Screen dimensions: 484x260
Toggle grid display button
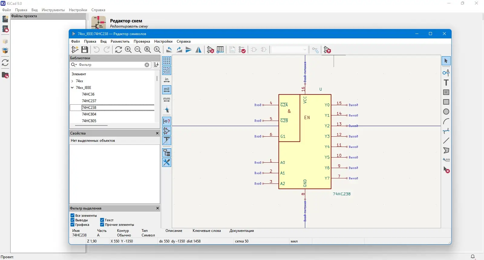pyautogui.click(x=167, y=61)
